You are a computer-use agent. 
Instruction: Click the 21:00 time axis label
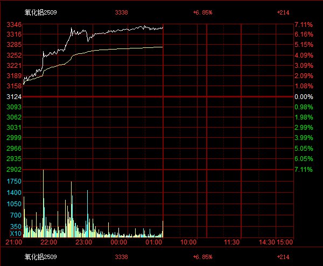pyautogui.click(x=14, y=242)
